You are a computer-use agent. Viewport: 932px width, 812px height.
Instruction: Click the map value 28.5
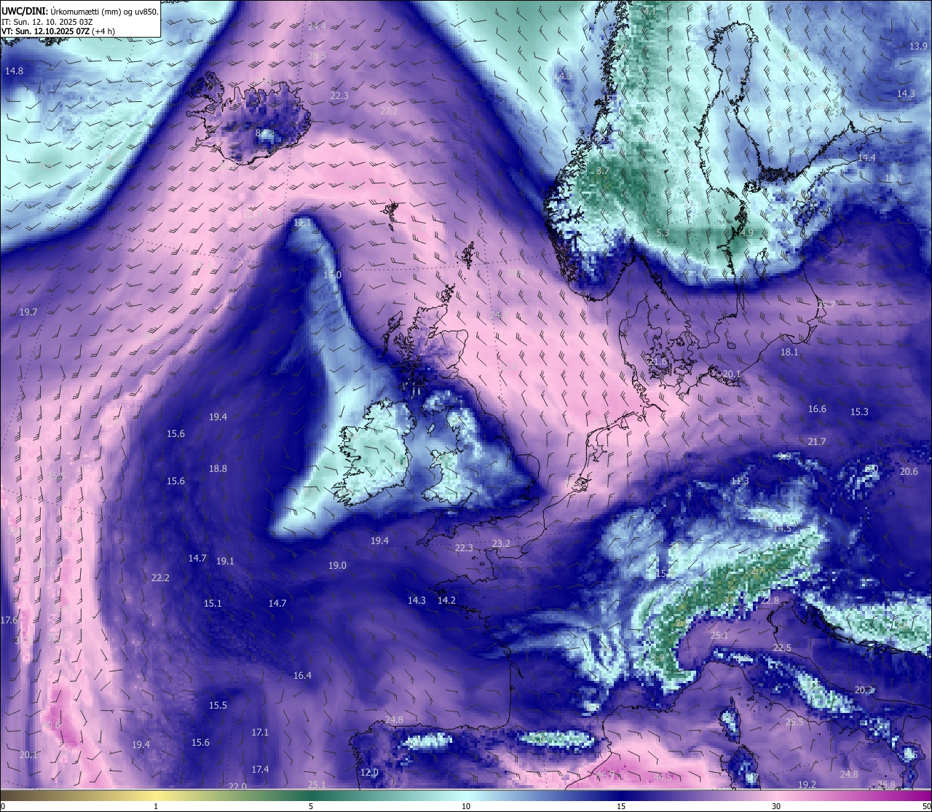tap(317, 56)
